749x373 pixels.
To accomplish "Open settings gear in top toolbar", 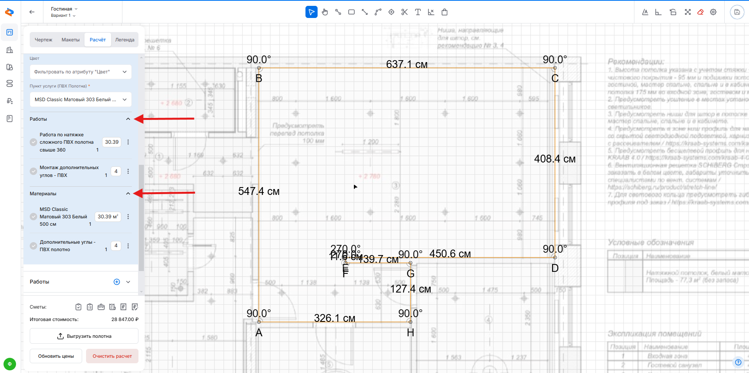I will point(713,12).
